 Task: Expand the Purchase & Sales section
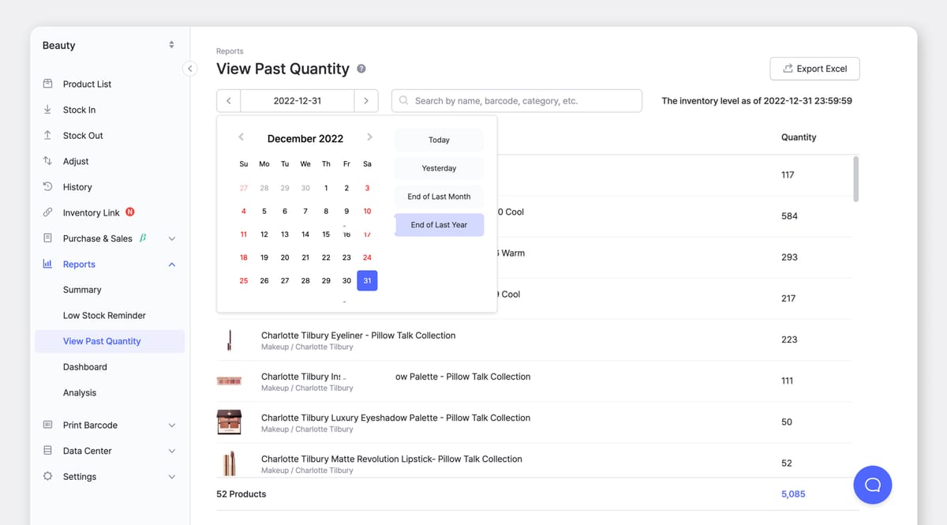172,238
